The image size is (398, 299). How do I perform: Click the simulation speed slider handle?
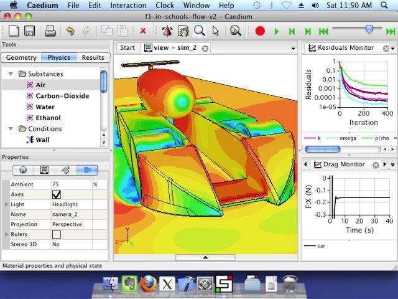[369, 29]
